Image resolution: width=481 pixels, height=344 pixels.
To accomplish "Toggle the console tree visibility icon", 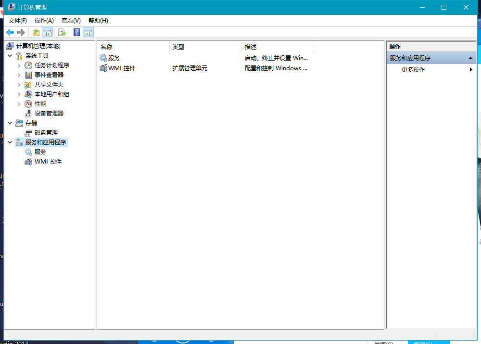I will coord(47,32).
